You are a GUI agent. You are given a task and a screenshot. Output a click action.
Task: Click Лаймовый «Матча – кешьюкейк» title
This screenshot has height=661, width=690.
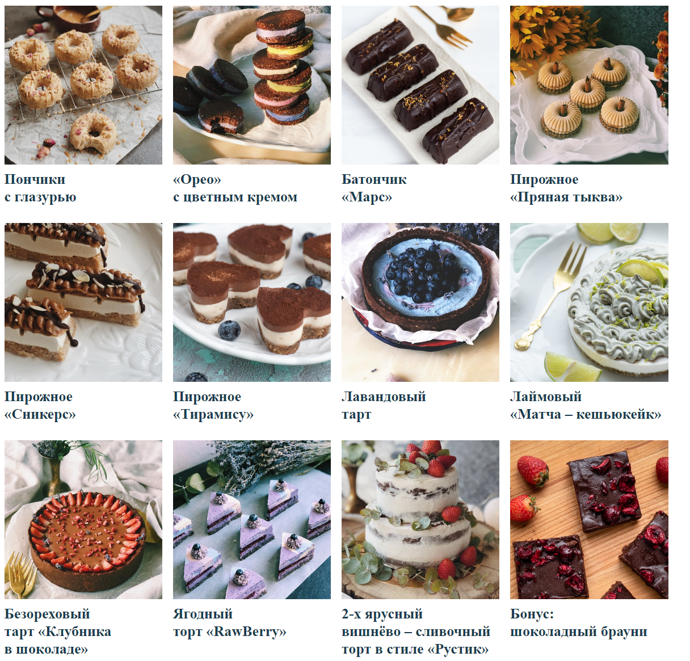pyautogui.click(x=586, y=406)
